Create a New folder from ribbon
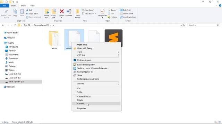This screenshot has width=222, height=124. click(78, 14)
